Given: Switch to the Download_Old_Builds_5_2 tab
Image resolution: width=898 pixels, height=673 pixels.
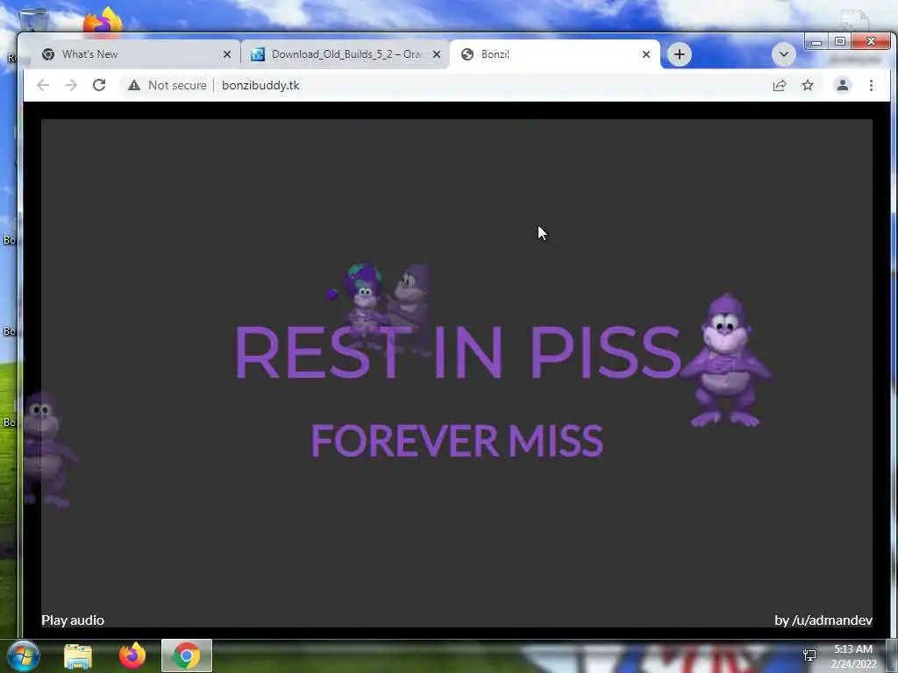Looking at the screenshot, I should point(346,54).
